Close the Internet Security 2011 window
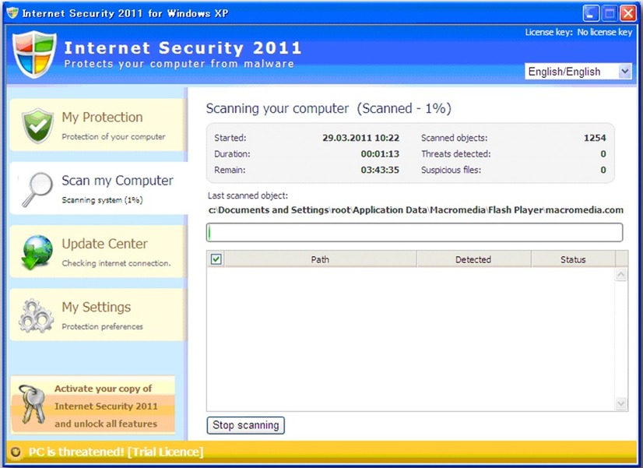This screenshot has width=643, height=468. click(x=628, y=13)
